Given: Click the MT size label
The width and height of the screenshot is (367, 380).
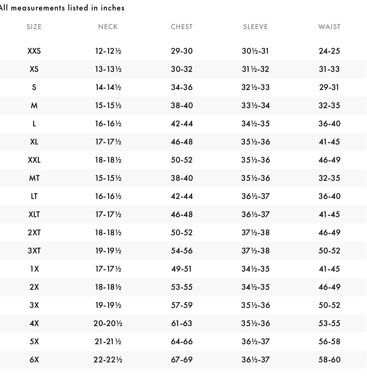Looking at the screenshot, I should point(34,178).
